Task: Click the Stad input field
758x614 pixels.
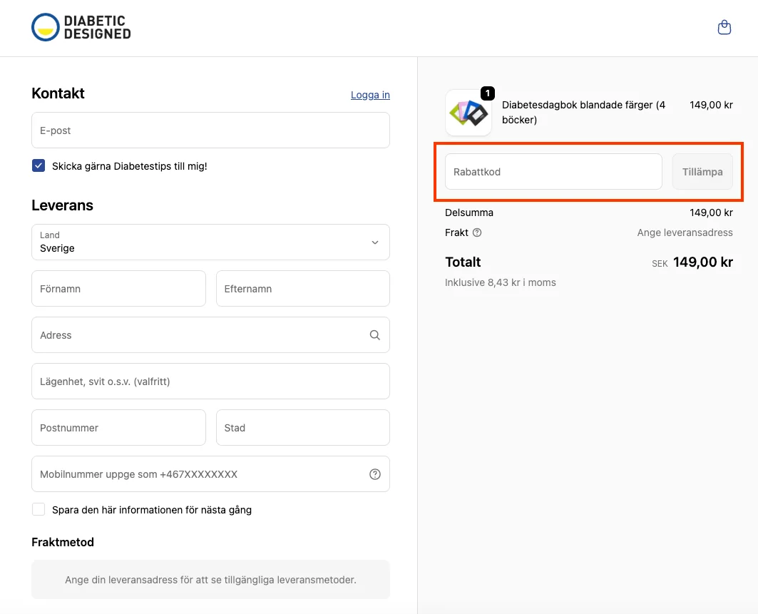Action: click(302, 428)
